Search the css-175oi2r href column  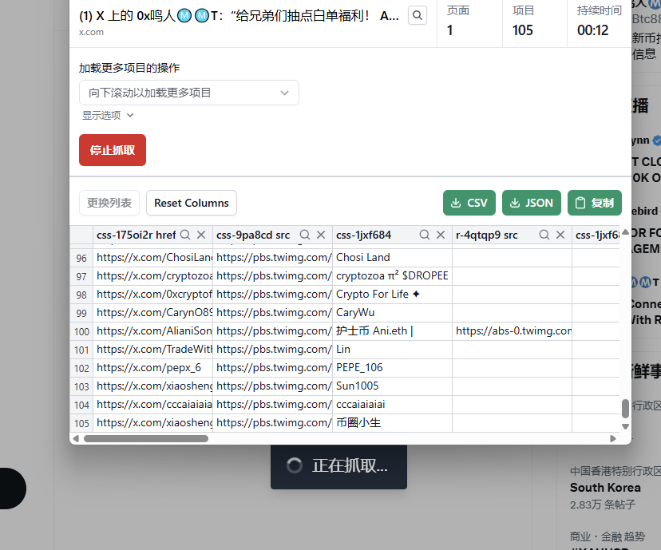pos(185,235)
